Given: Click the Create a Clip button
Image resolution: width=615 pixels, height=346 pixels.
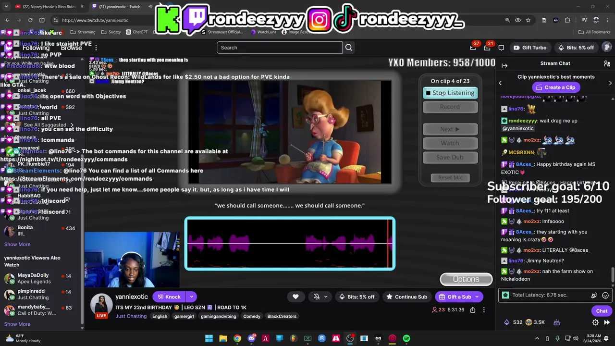Looking at the screenshot, I should click(x=556, y=87).
